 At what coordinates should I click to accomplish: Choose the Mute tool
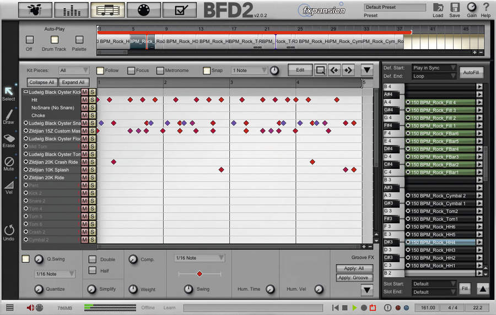click(9, 162)
